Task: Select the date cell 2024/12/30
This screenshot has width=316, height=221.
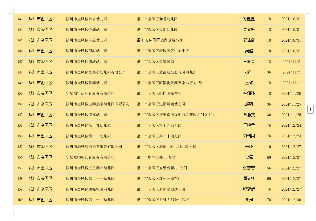Action: pos(291,200)
